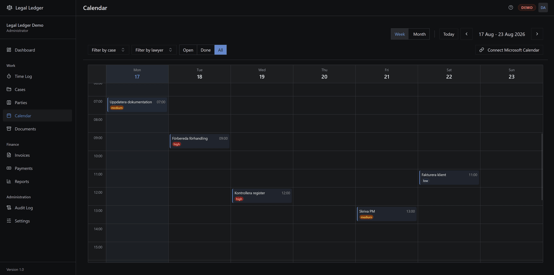Open the Filter by case dropdown
The width and height of the screenshot is (554, 275).
pyautogui.click(x=108, y=50)
